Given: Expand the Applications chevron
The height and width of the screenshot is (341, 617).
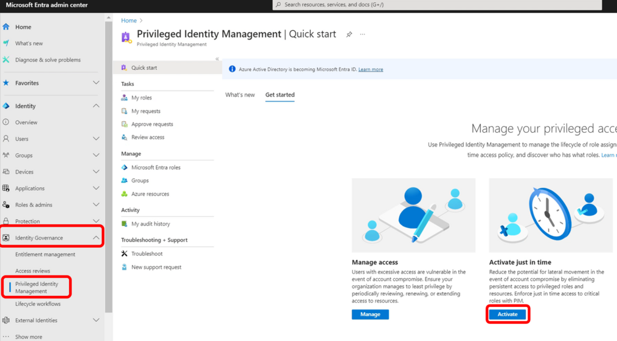Looking at the screenshot, I should [96, 188].
